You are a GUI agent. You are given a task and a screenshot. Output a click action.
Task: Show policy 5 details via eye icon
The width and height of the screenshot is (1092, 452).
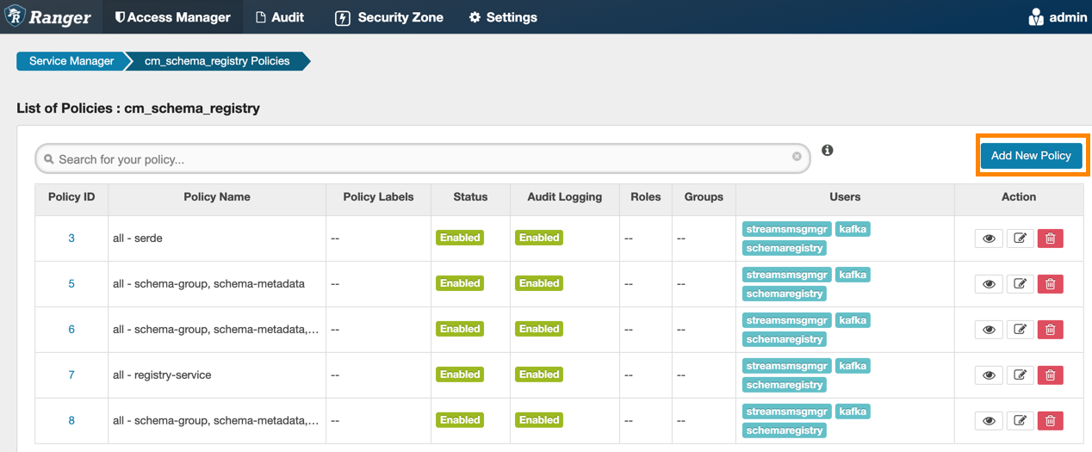click(989, 284)
